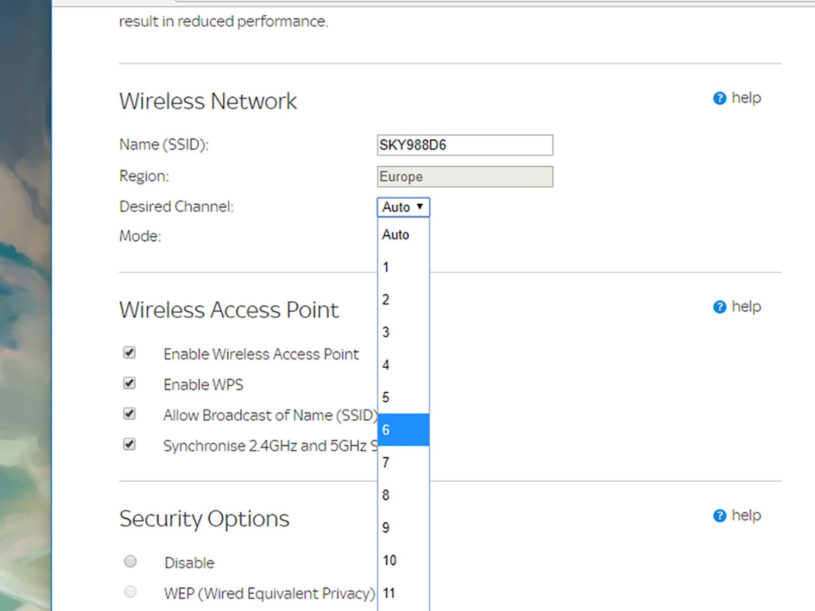Select channel 8 from the list

(402, 495)
